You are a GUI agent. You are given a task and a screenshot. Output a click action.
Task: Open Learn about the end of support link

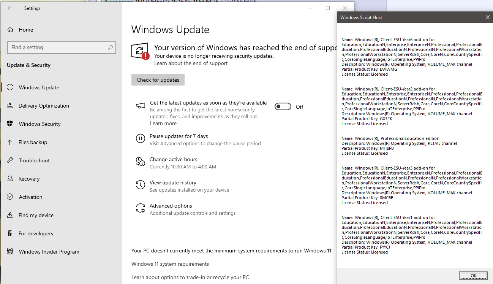pyautogui.click(x=191, y=63)
